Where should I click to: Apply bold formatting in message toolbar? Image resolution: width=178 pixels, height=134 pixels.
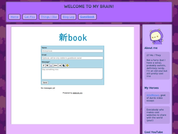coord(47,66)
